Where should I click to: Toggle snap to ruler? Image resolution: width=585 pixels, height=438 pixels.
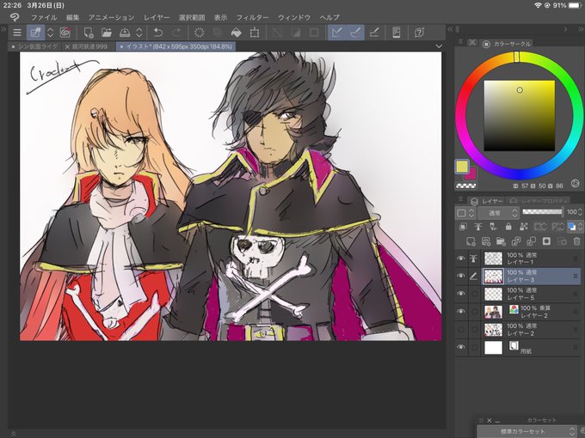coord(337,33)
